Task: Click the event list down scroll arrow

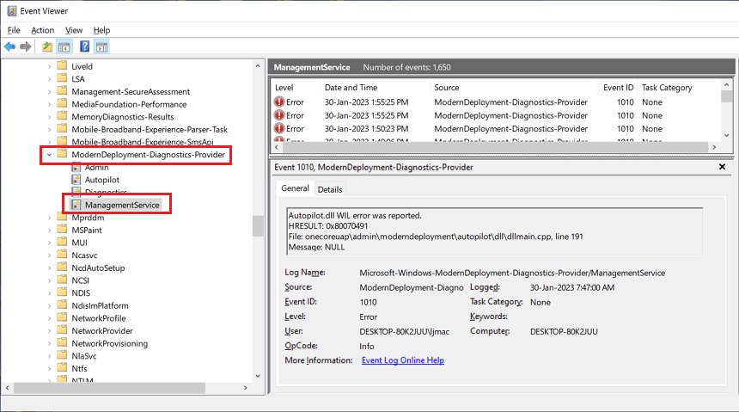Action: [x=726, y=135]
